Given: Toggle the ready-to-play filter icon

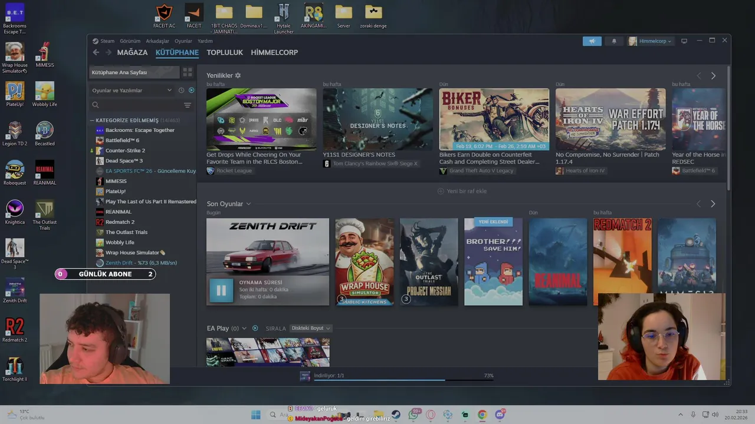Looking at the screenshot, I should pyautogui.click(x=191, y=90).
